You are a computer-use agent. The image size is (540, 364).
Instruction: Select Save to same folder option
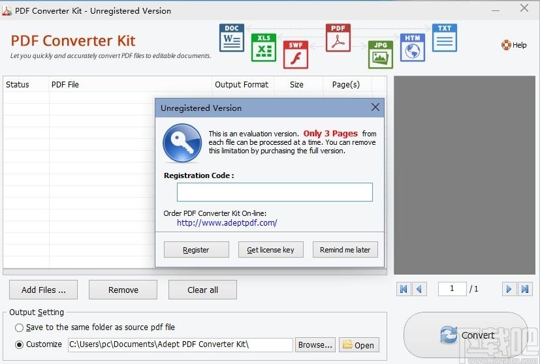click(x=20, y=327)
